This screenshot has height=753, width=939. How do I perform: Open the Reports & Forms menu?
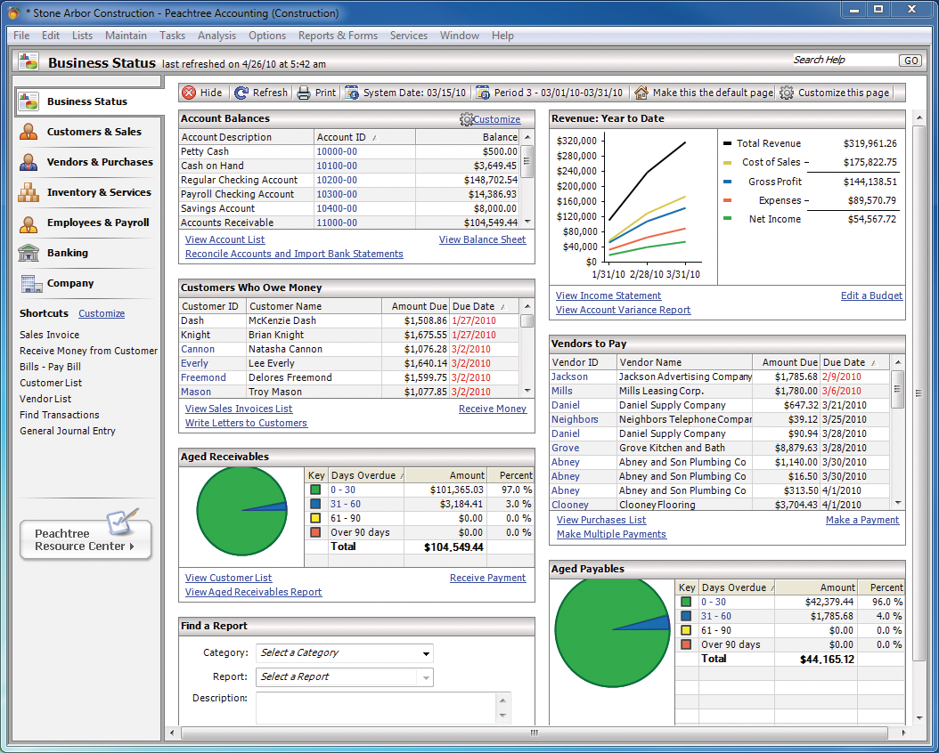point(338,36)
